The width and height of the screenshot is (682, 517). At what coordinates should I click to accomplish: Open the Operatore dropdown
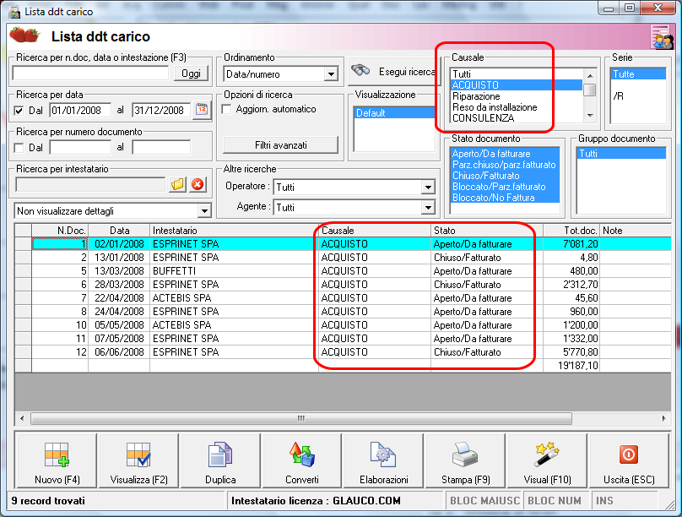[428, 188]
